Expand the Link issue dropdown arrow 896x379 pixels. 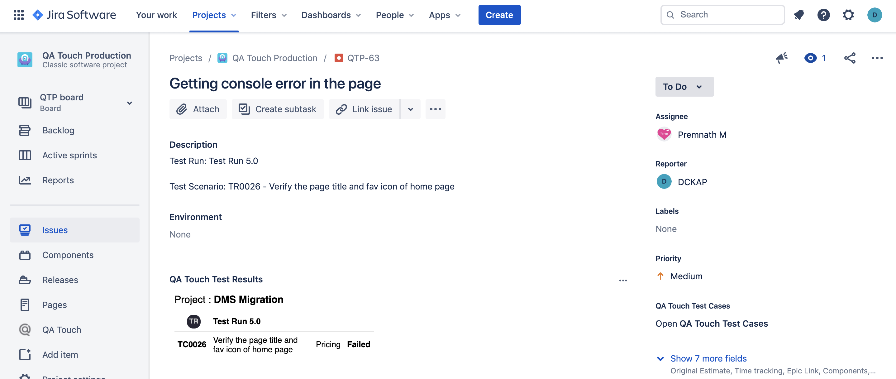(x=410, y=109)
